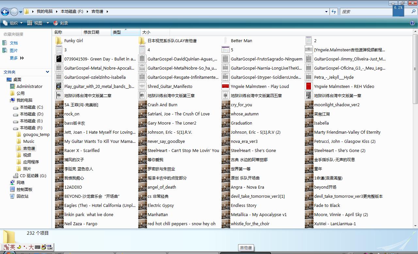Image resolution: width=418 pixels, height=254 pixels.
Task: Select Endless Story guitar tab icon
Action: (x=225, y=205)
